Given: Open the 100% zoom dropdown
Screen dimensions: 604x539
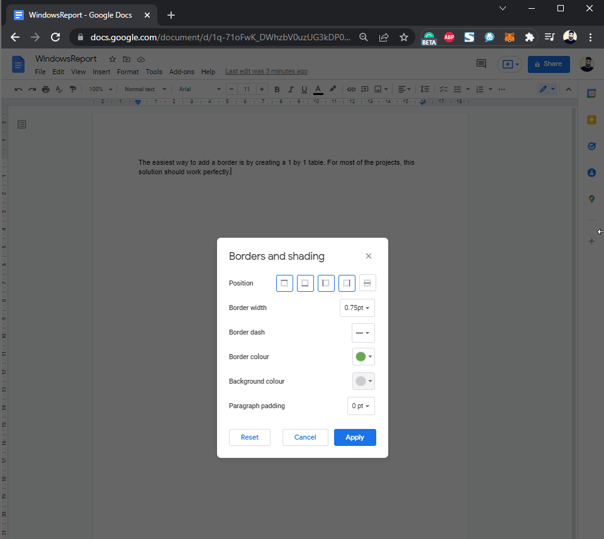Looking at the screenshot, I should pyautogui.click(x=100, y=89).
